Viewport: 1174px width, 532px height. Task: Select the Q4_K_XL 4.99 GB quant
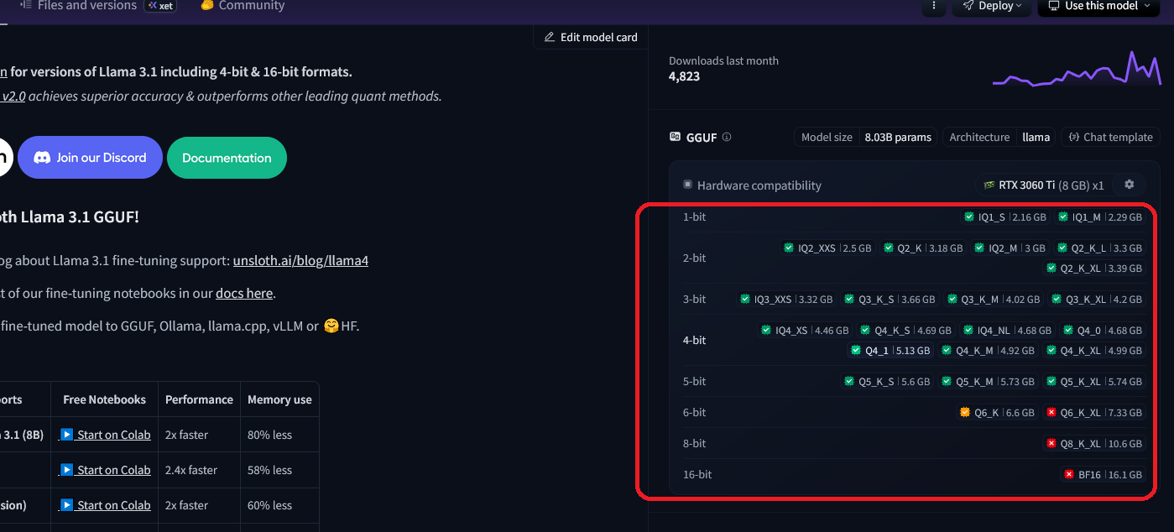(1094, 351)
